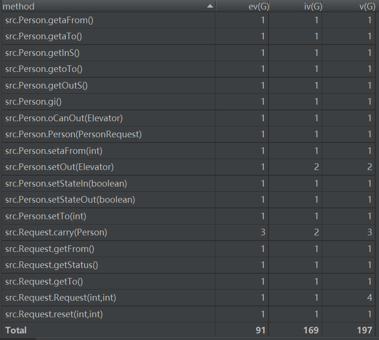Click the v(G) value 3 for carry(Person)
The height and width of the screenshot is (340, 379).
click(x=370, y=233)
